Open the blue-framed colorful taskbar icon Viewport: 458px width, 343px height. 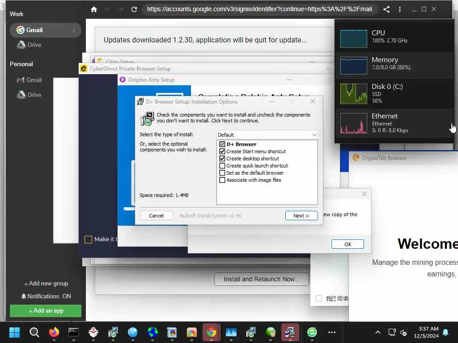172,332
